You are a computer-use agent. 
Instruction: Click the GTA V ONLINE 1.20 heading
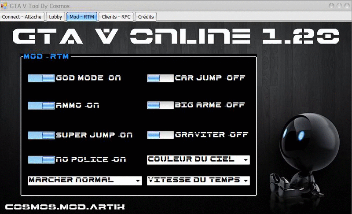pos(176,36)
